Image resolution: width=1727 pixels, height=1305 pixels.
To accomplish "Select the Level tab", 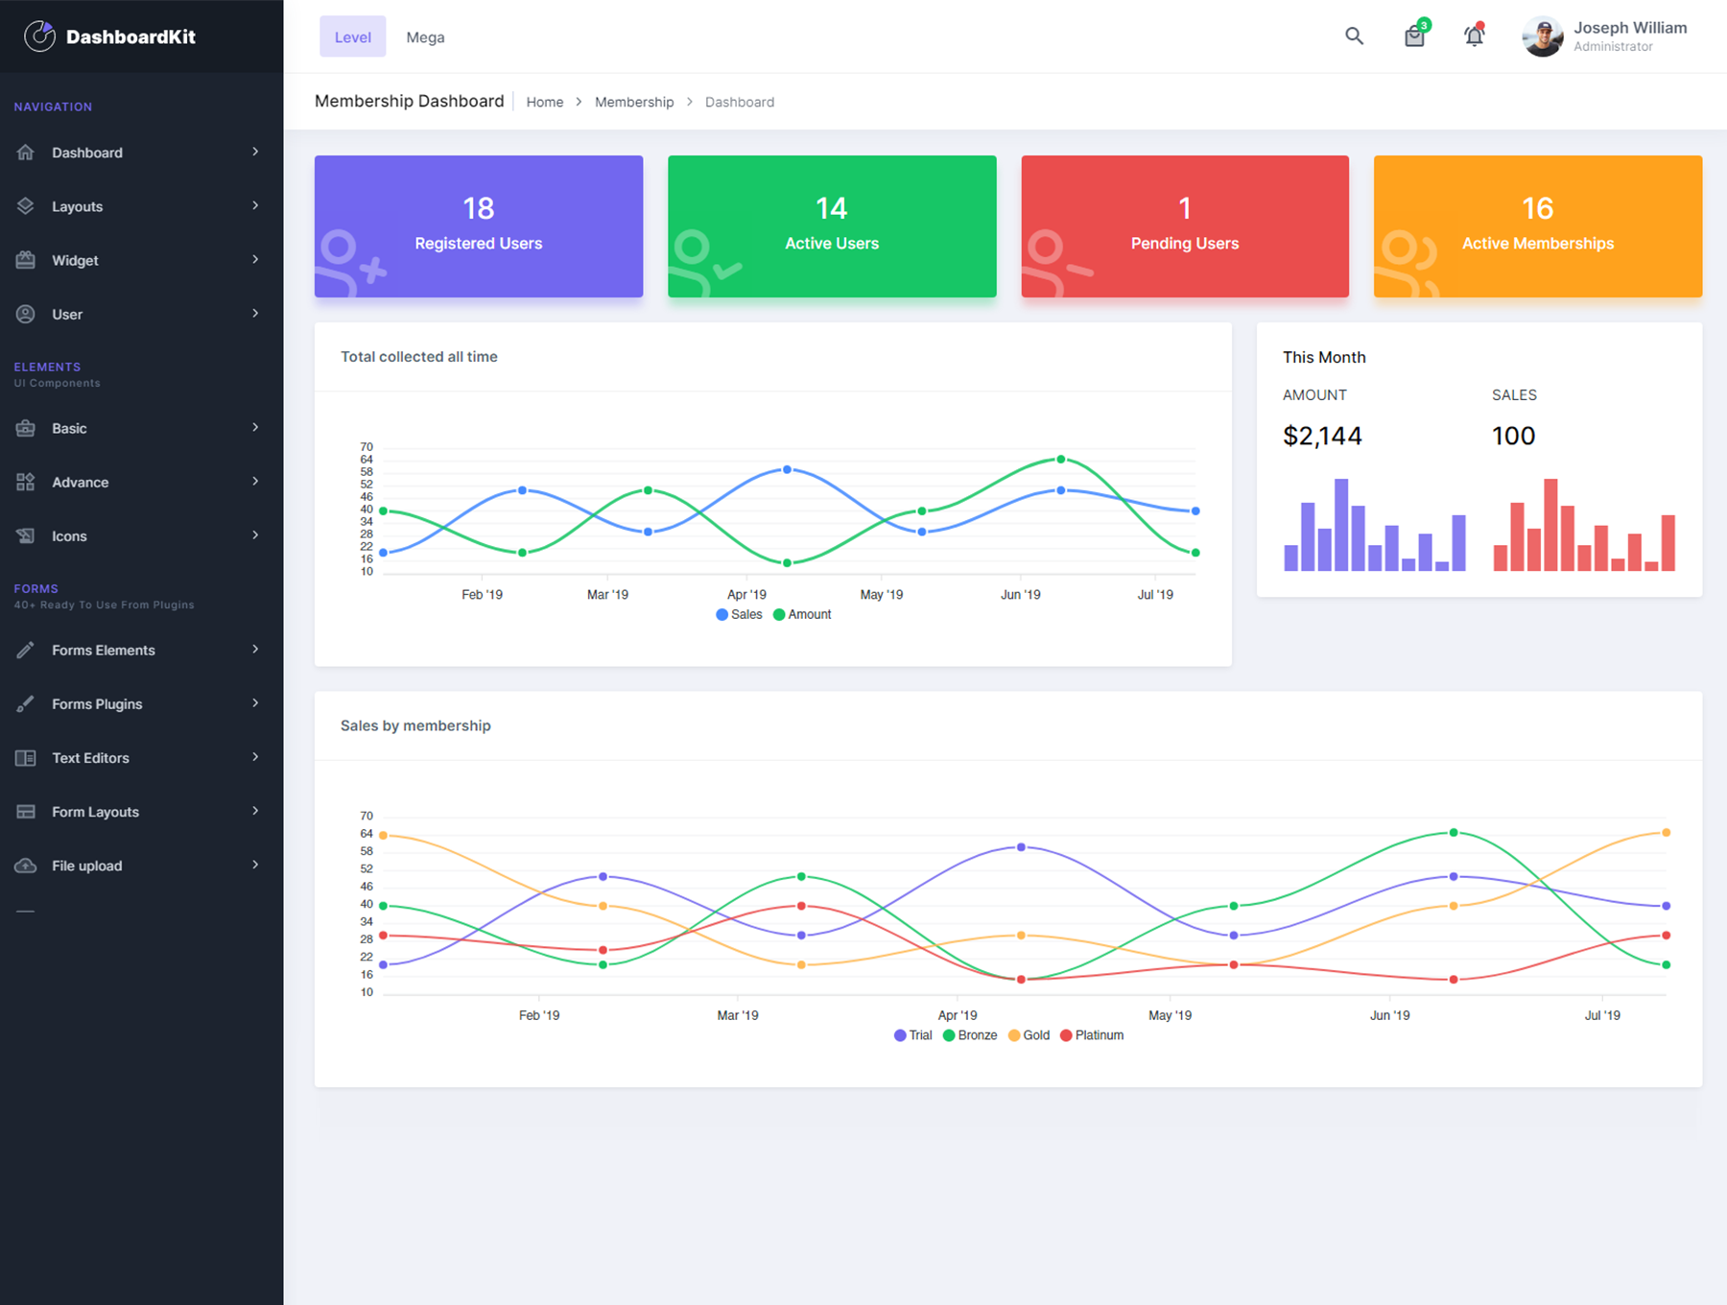I will tap(352, 36).
